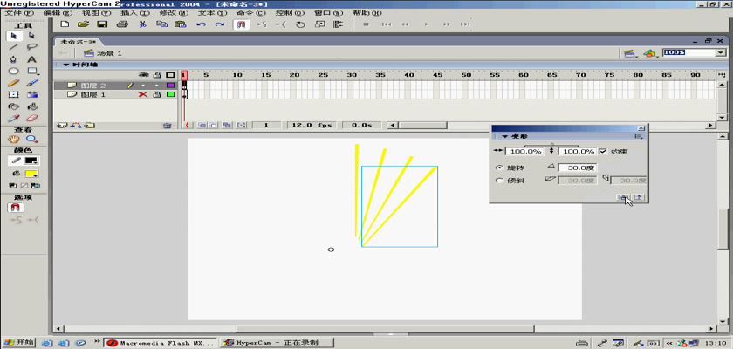733x349 pixels.
Task: Open the zoom percentage dropdown arrow
Action: [720, 53]
